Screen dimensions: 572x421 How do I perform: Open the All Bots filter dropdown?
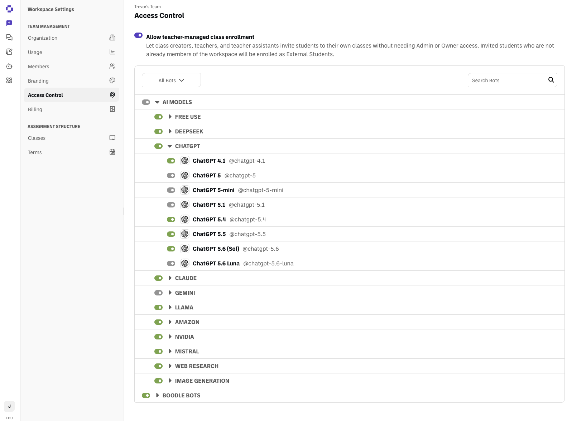click(171, 80)
